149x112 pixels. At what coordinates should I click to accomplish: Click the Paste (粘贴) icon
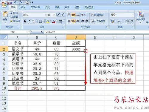tap(5, 14)
